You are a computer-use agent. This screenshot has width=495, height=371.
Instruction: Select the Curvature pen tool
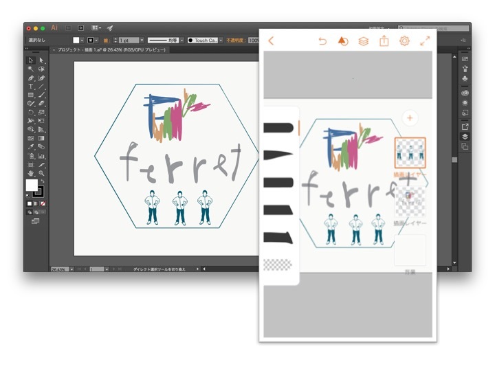pyautogui.click(x=41, y=78)
